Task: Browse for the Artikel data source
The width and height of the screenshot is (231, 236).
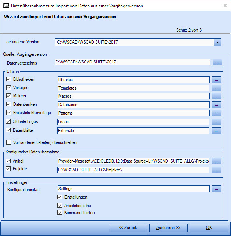Action: tap(217, 161)
